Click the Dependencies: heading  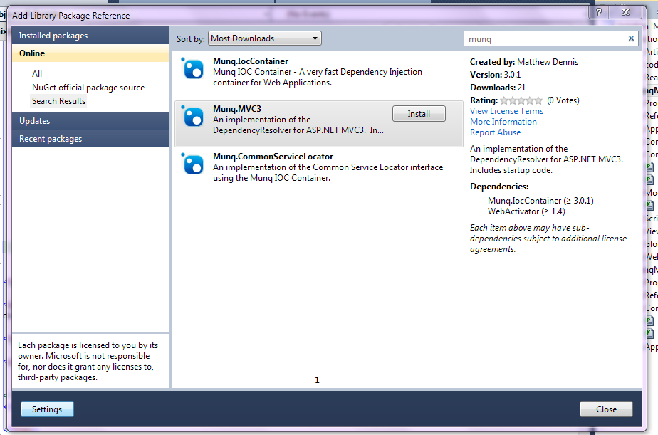499,187
